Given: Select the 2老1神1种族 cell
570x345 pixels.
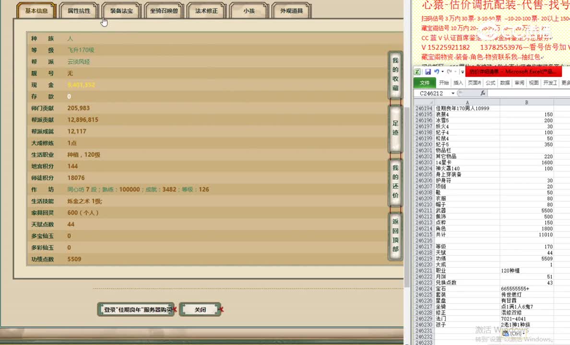Looking at the screenshot, I should [x=527, y=325].
